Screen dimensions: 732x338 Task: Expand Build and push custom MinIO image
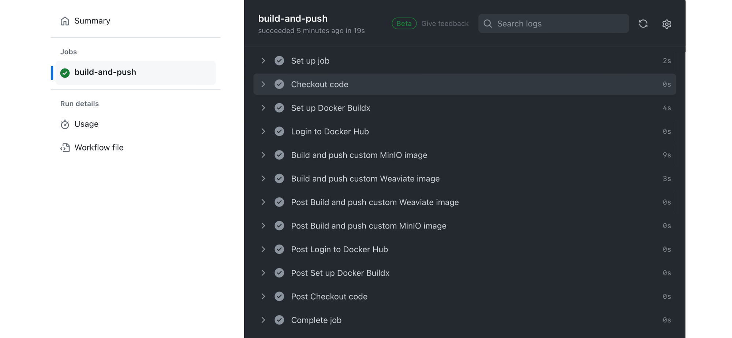click(x=263, y=155)
